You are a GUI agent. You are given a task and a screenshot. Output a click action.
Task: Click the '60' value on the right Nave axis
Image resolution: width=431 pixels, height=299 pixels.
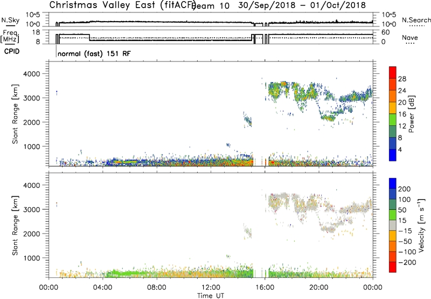[x=386, y=32]
